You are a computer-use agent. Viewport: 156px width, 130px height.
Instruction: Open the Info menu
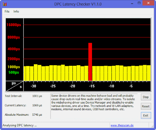point(16,11)
